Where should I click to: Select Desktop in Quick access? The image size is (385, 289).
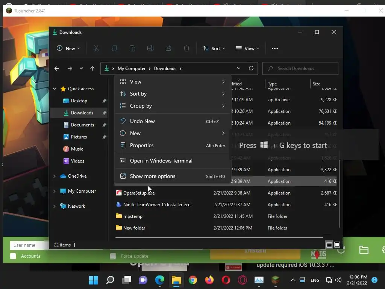[79, 101]
